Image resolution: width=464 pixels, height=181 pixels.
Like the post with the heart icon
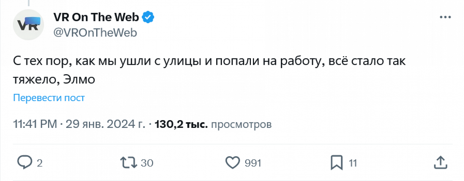pos(233,162)
